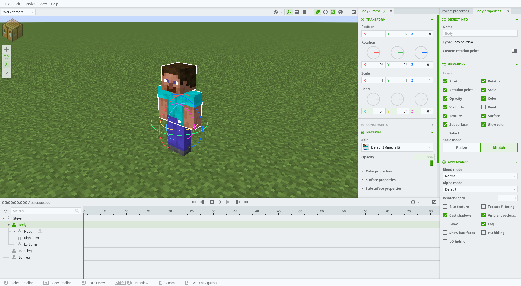Jump to next keyframe
The image size is (521, 286).
pyautogui.click(x=246, y=202)
